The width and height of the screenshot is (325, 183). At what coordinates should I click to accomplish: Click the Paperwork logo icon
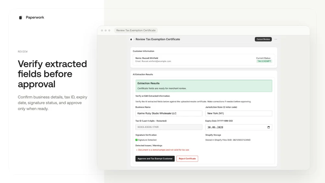tap(20, 17)
